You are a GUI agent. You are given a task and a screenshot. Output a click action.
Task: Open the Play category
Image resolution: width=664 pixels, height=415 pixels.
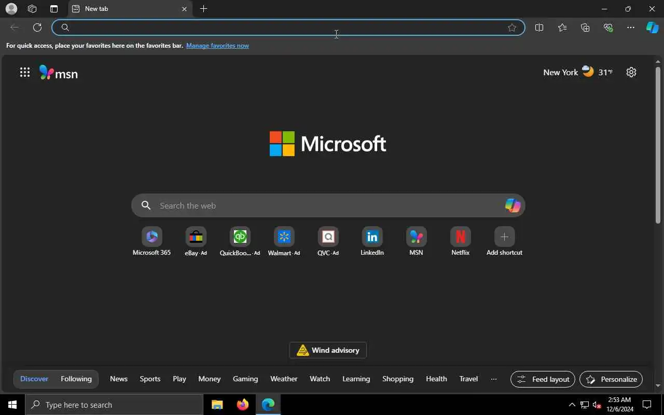[179, 379]
